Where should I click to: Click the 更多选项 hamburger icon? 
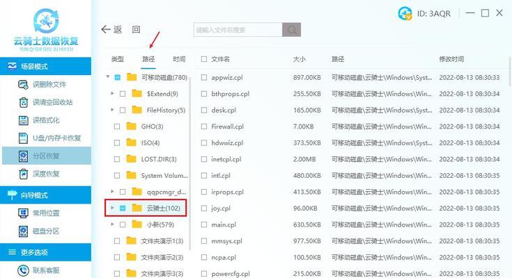click(x=12, y=252)
